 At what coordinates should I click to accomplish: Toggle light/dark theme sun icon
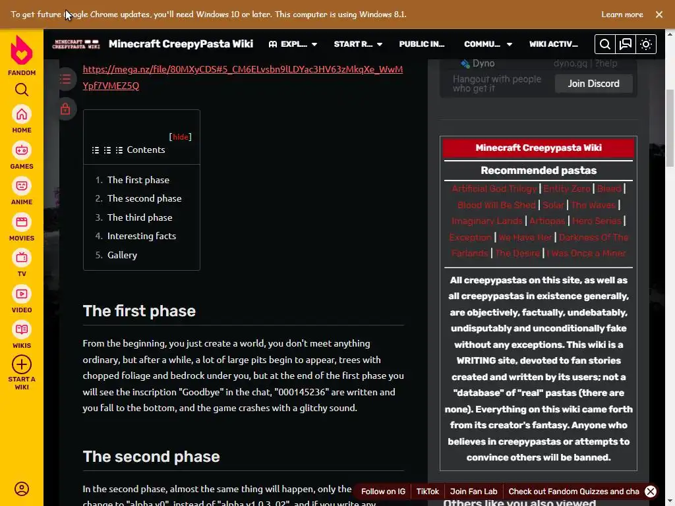(646, 44)
